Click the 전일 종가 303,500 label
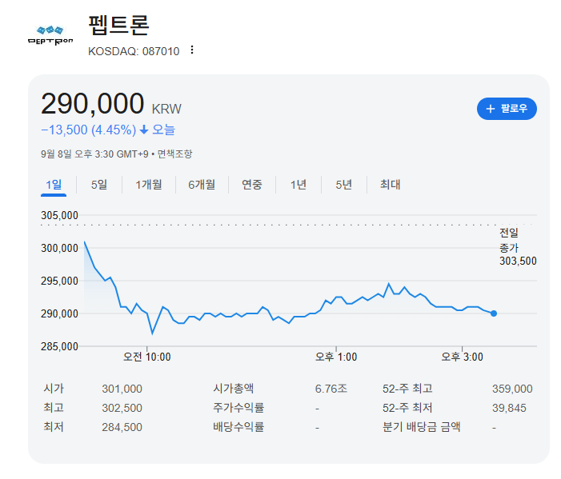 [518, 247]
